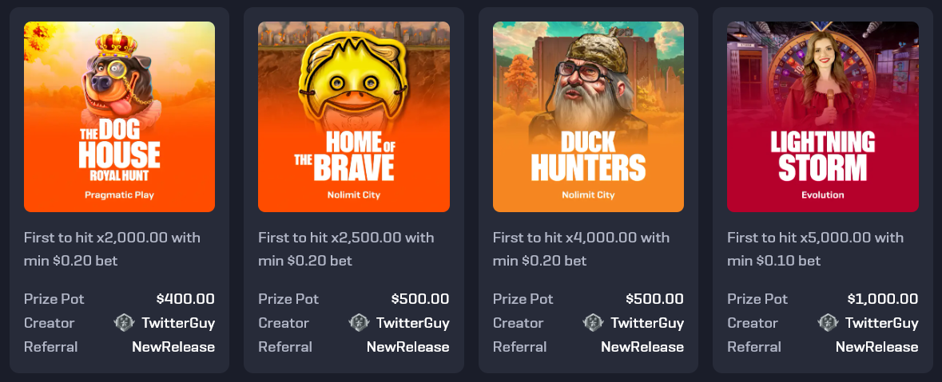
Task: Click creator badge icon on Dog House card
Action: tap(125, 323)
